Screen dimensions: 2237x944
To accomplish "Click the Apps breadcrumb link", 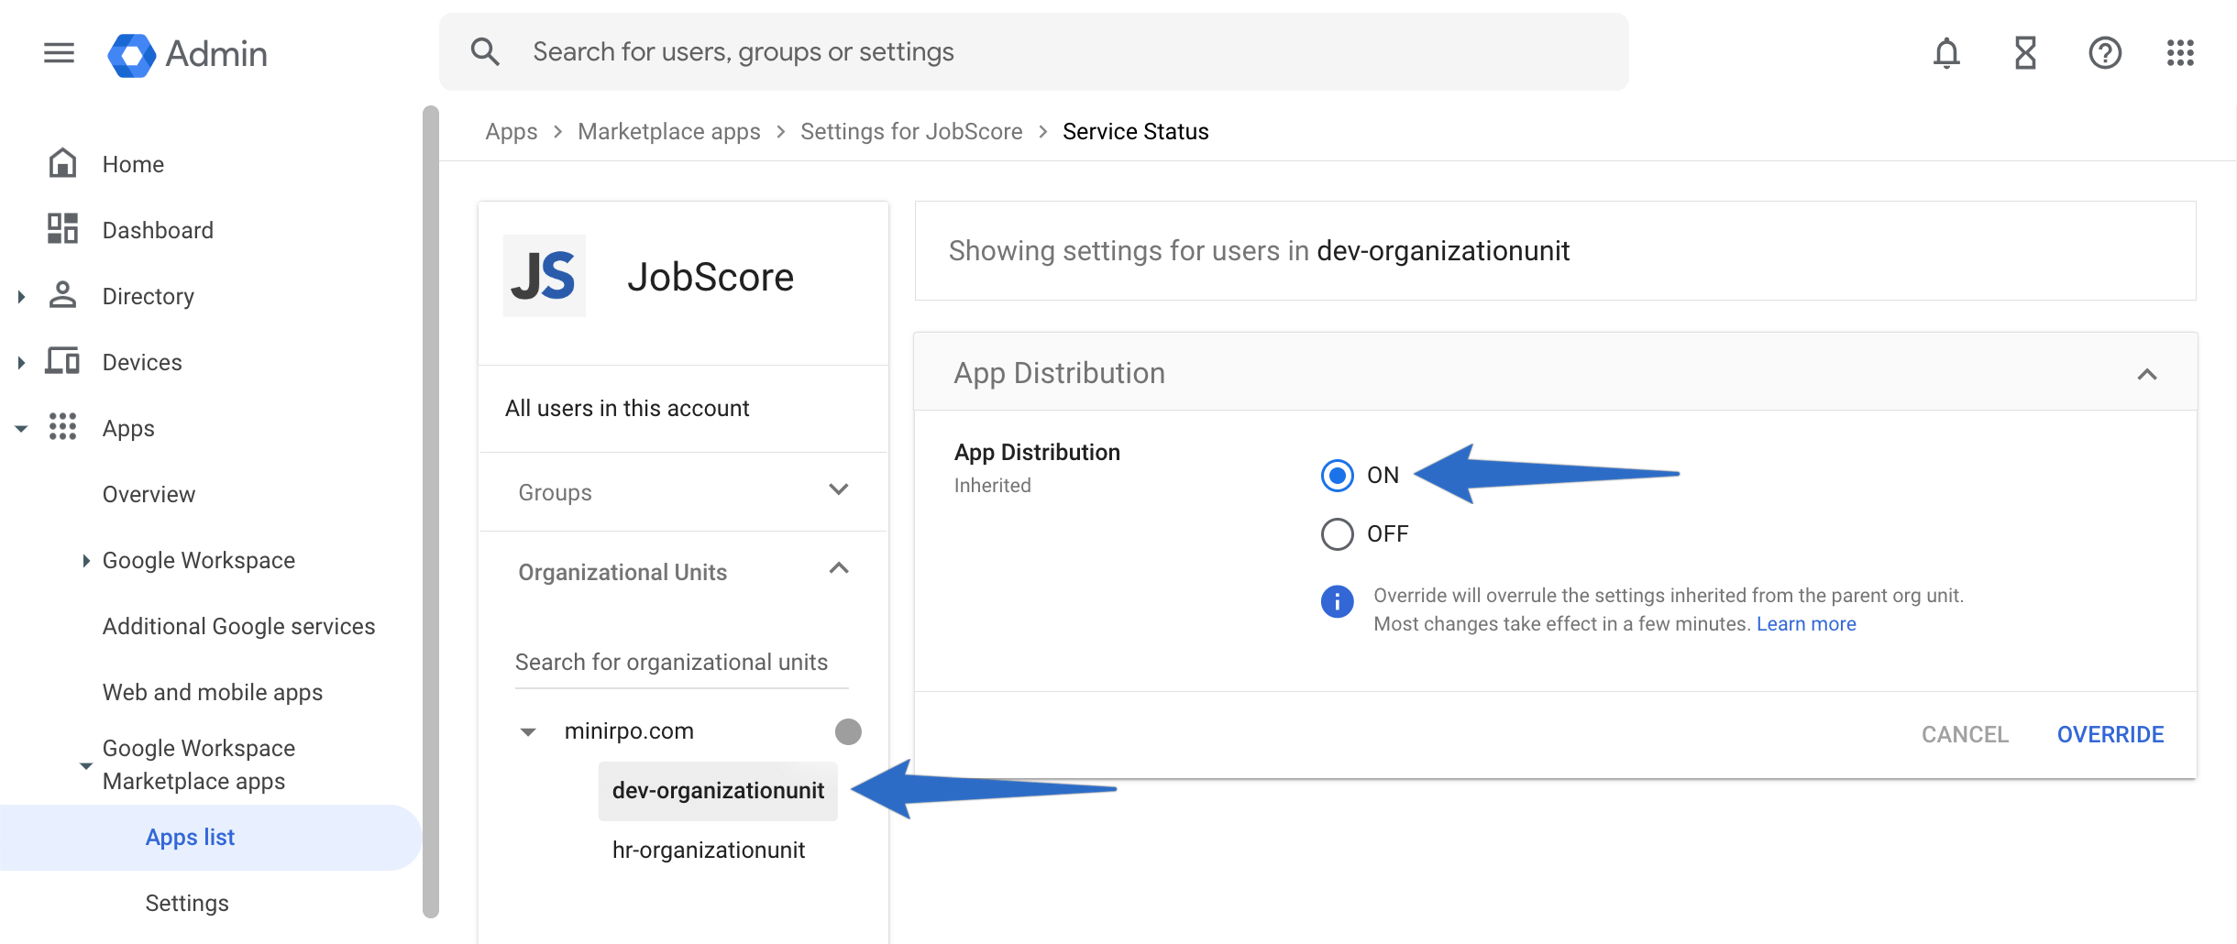I will 512,131.
